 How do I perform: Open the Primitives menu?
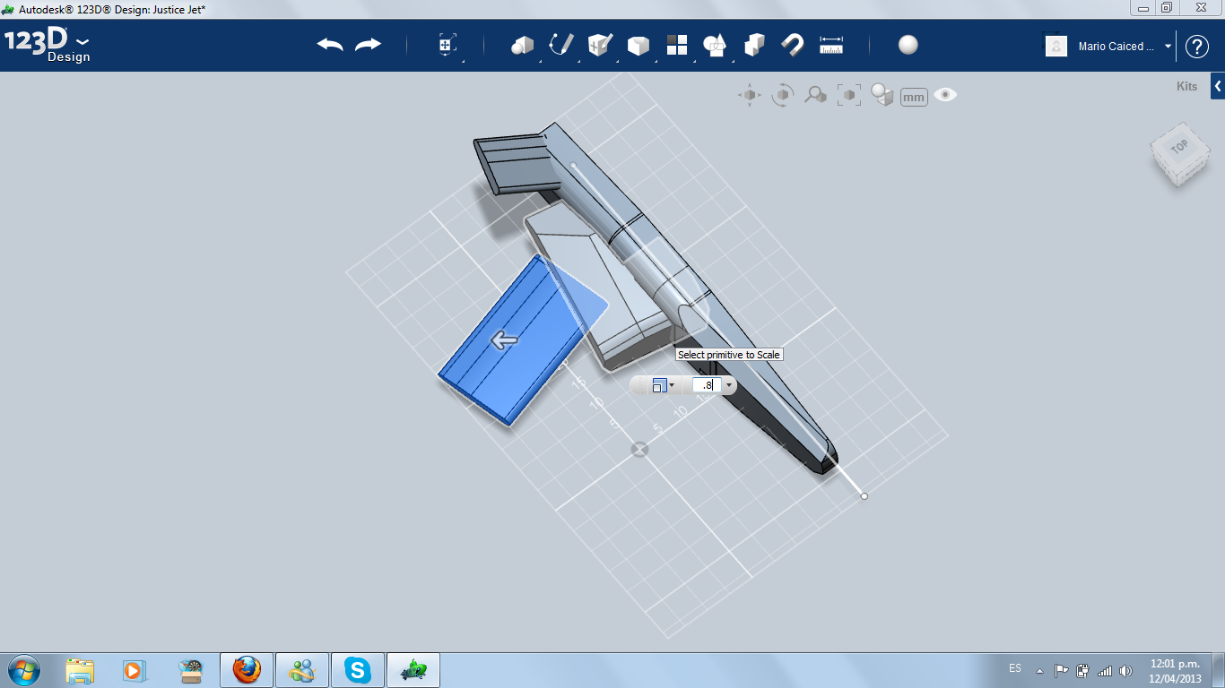pyautogui.click(x=522, y=46)
